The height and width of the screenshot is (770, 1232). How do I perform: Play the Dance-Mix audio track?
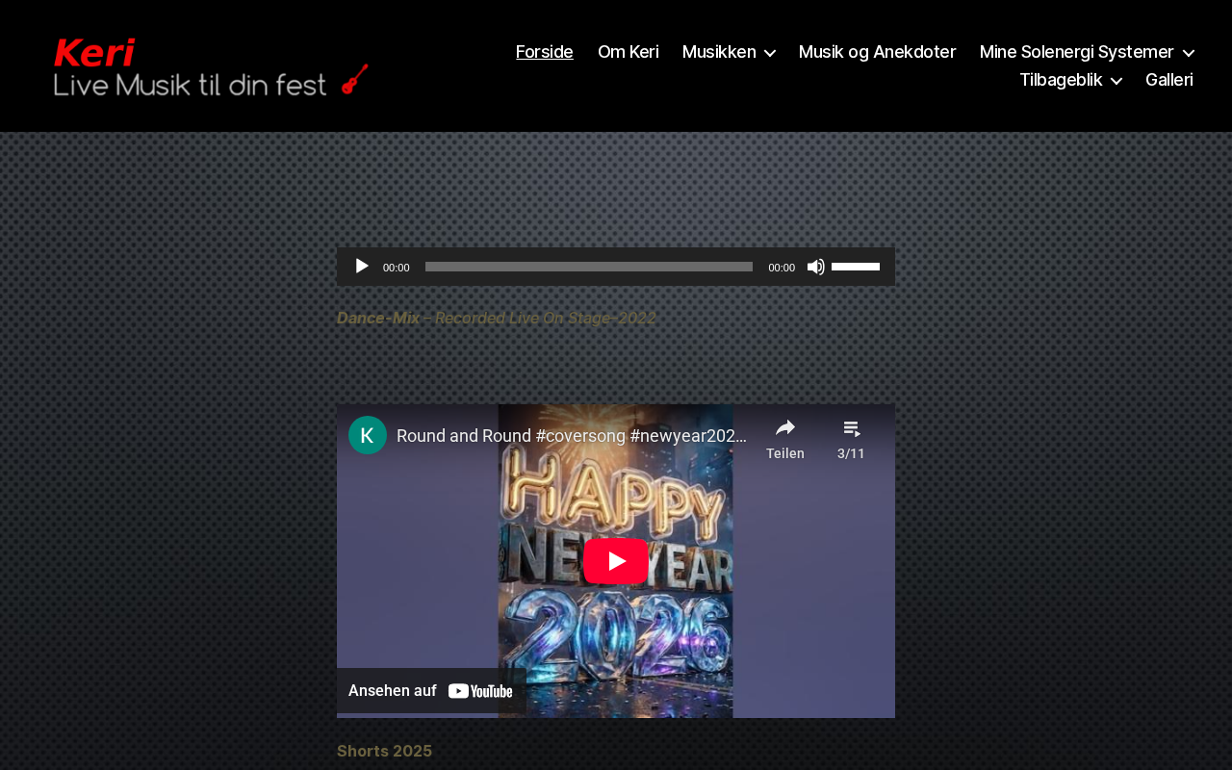coord(362,267)
